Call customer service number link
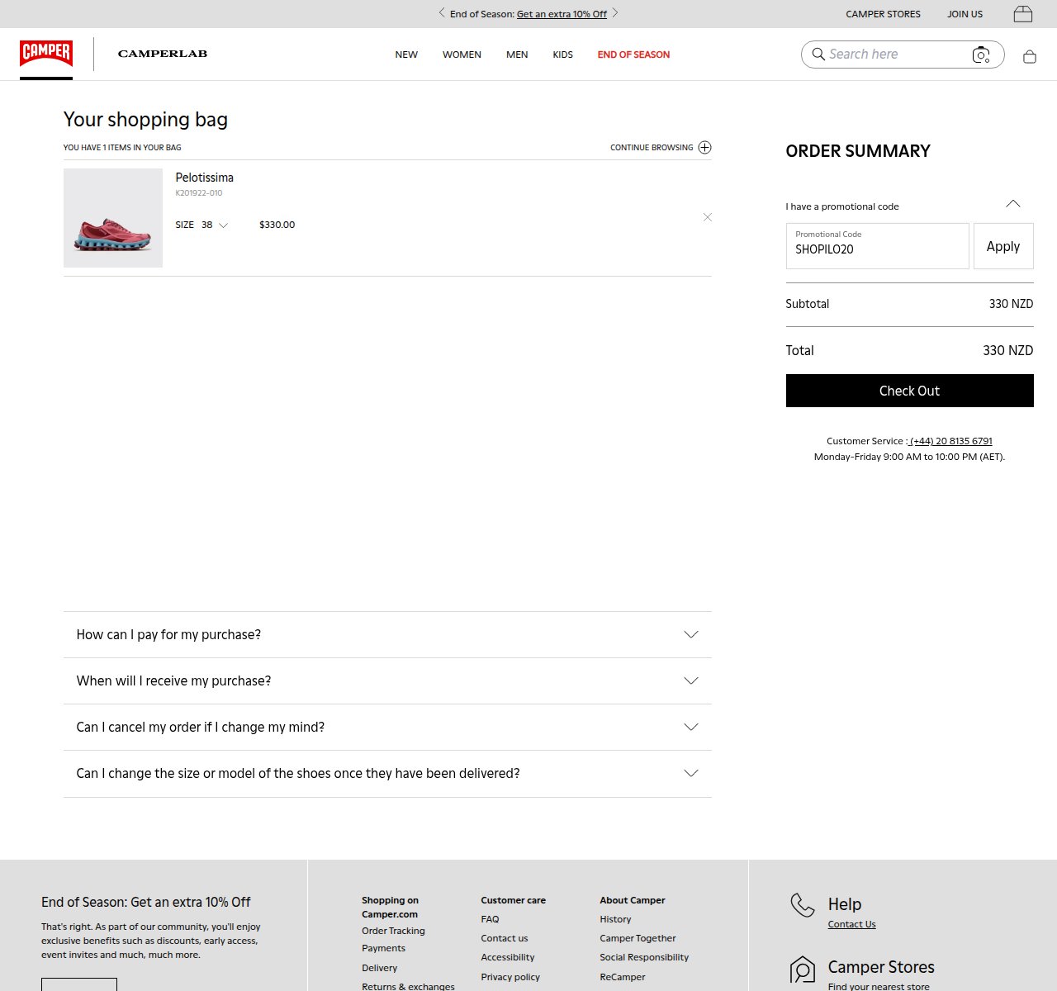The image size is (1057, 991). 950,441
